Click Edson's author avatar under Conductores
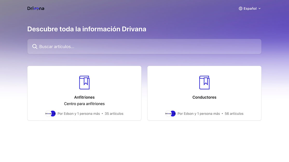The width and height of the screenshot is (289, 162). [x=173, y=113]
